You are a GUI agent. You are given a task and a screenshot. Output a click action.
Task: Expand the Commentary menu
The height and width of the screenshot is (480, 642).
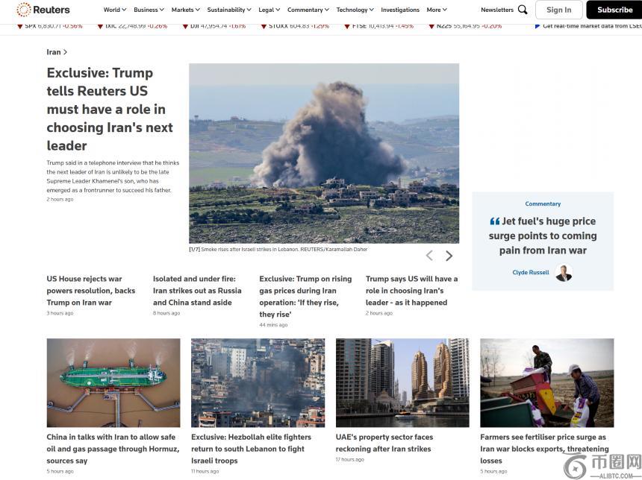tap(308, 10)
